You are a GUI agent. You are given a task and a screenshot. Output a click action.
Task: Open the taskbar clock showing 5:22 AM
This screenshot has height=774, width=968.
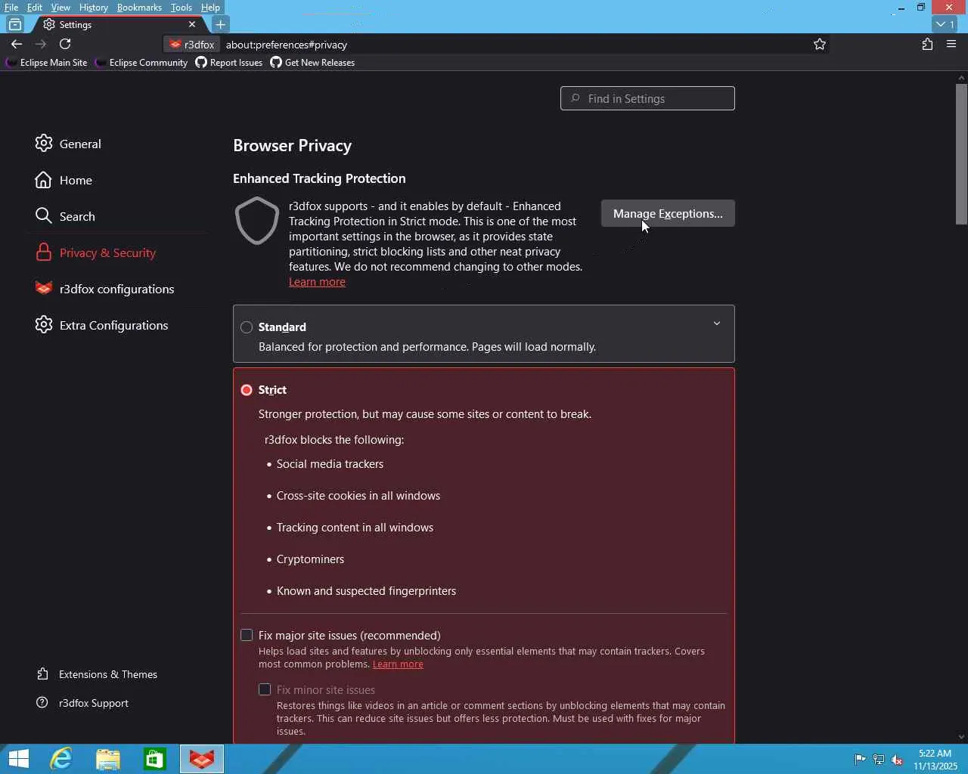coord(935,760)
